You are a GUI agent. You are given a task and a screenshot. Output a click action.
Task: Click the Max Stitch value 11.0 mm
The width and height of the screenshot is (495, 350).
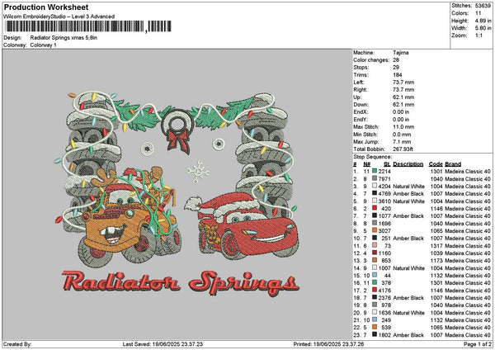point(403,127)
